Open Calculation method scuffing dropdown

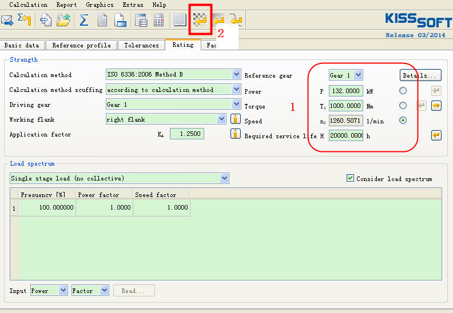coord(236,89)
